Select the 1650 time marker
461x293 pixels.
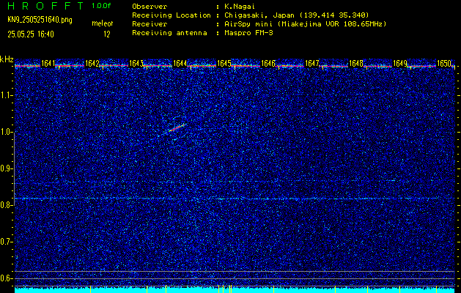coord(444,63)
